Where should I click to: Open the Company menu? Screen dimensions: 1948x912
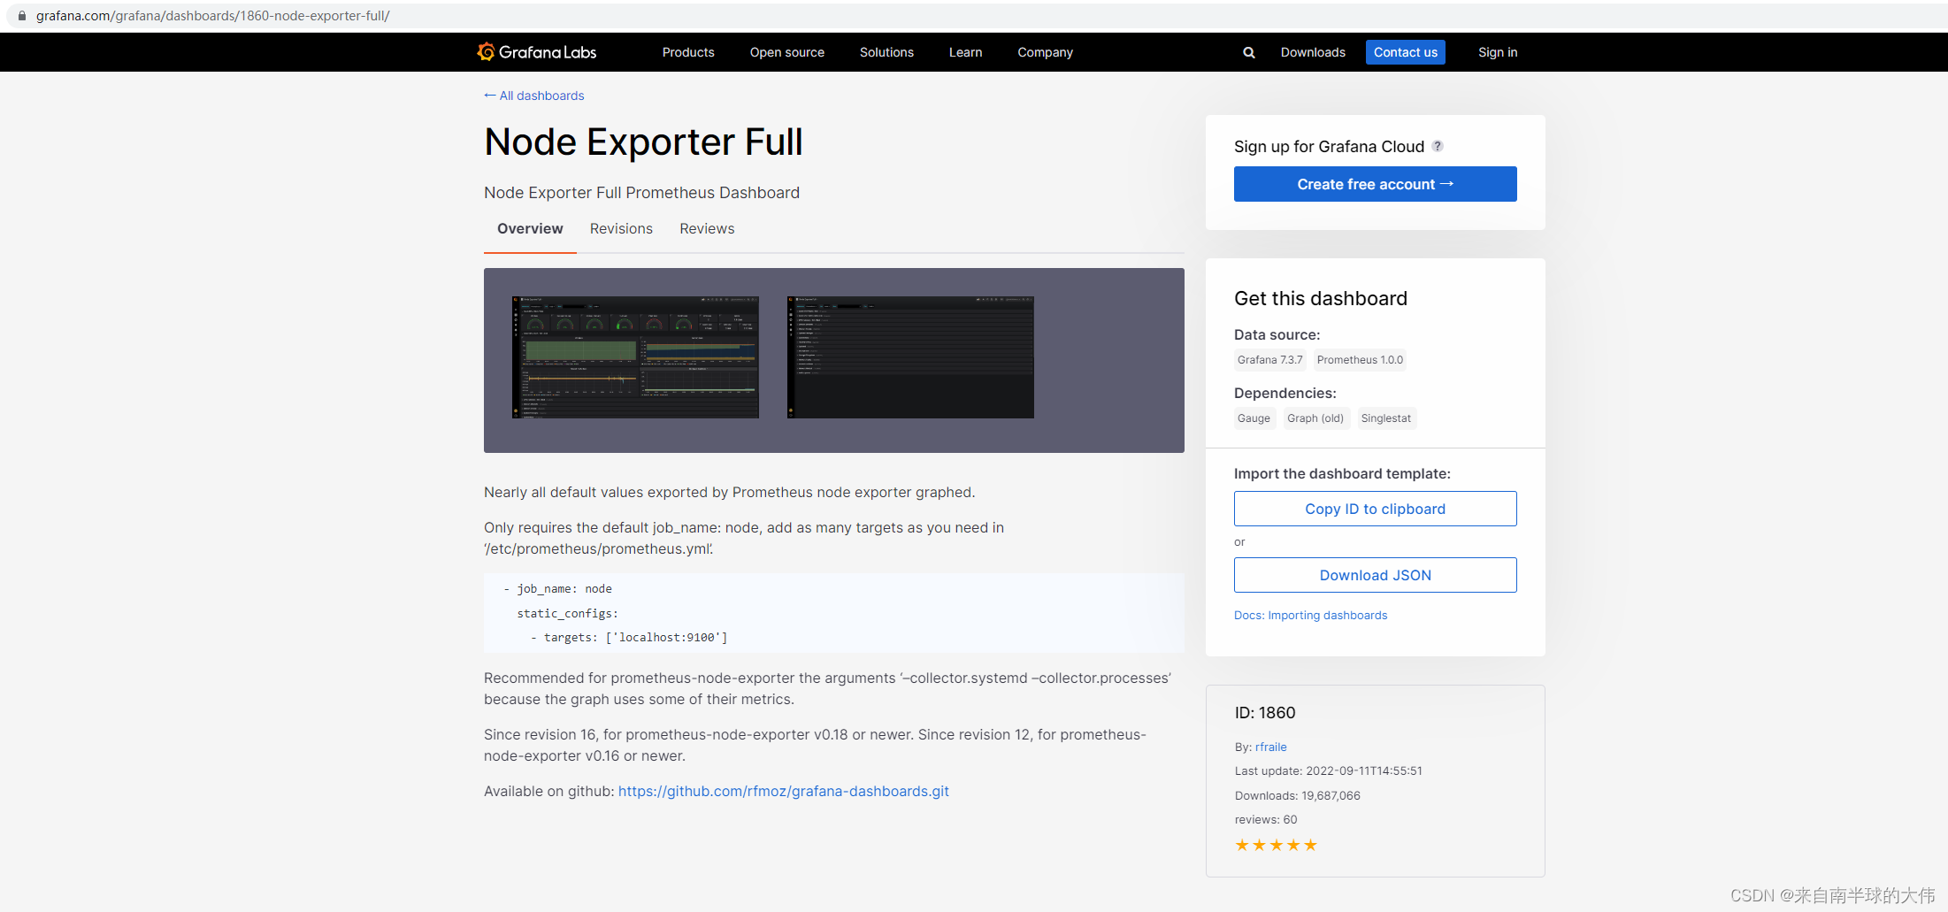click(1046, 52)
